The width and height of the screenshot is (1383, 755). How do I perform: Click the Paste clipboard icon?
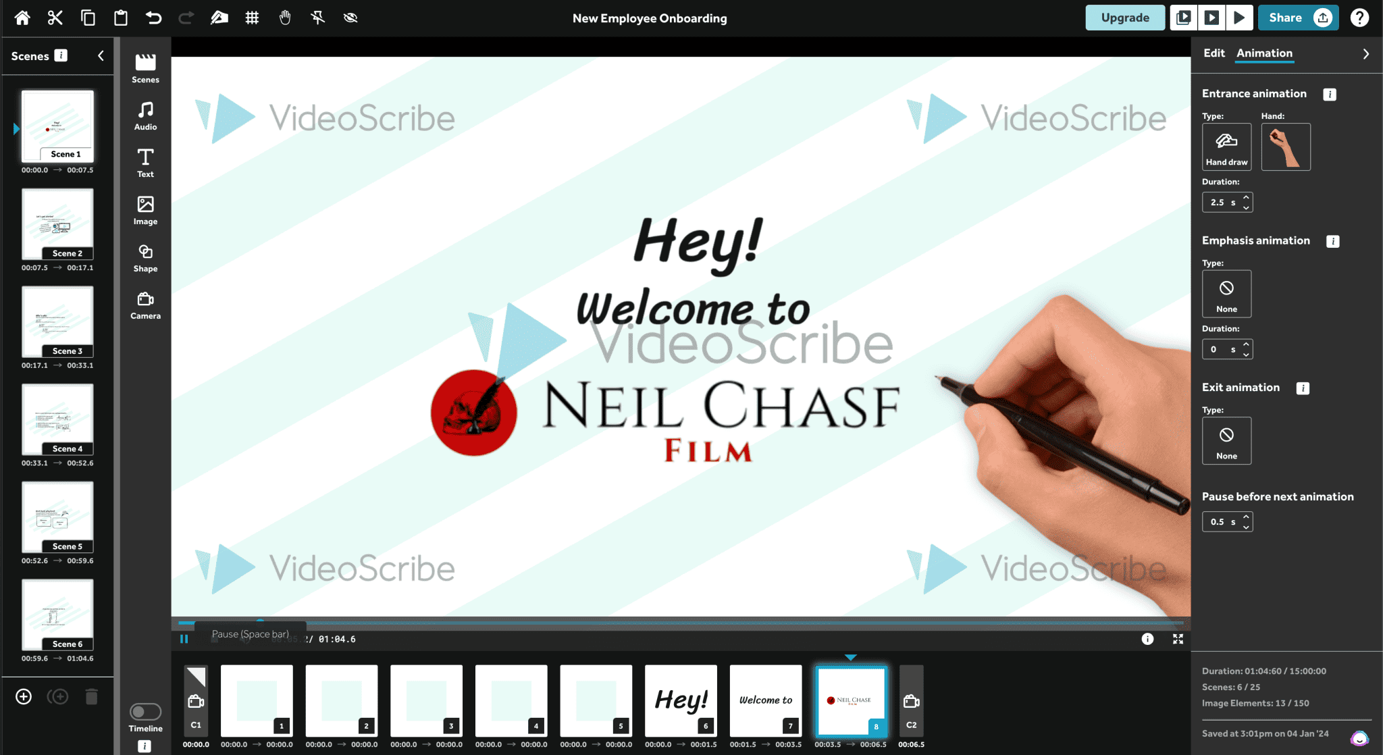pos(121,18)
